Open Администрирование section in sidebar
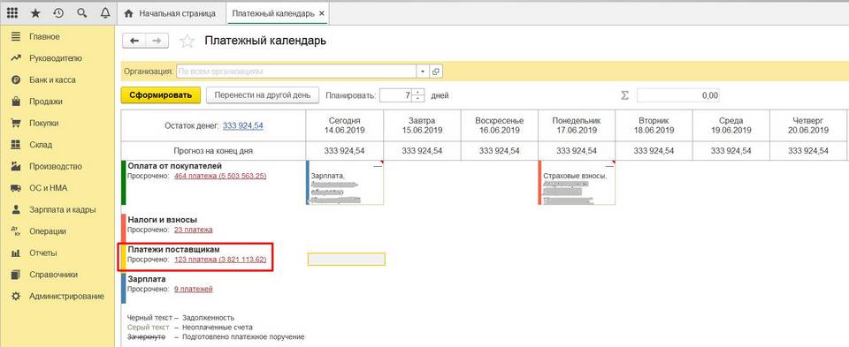Image resolution: width=849 pixels, height=347 pixels. point(66,296)
